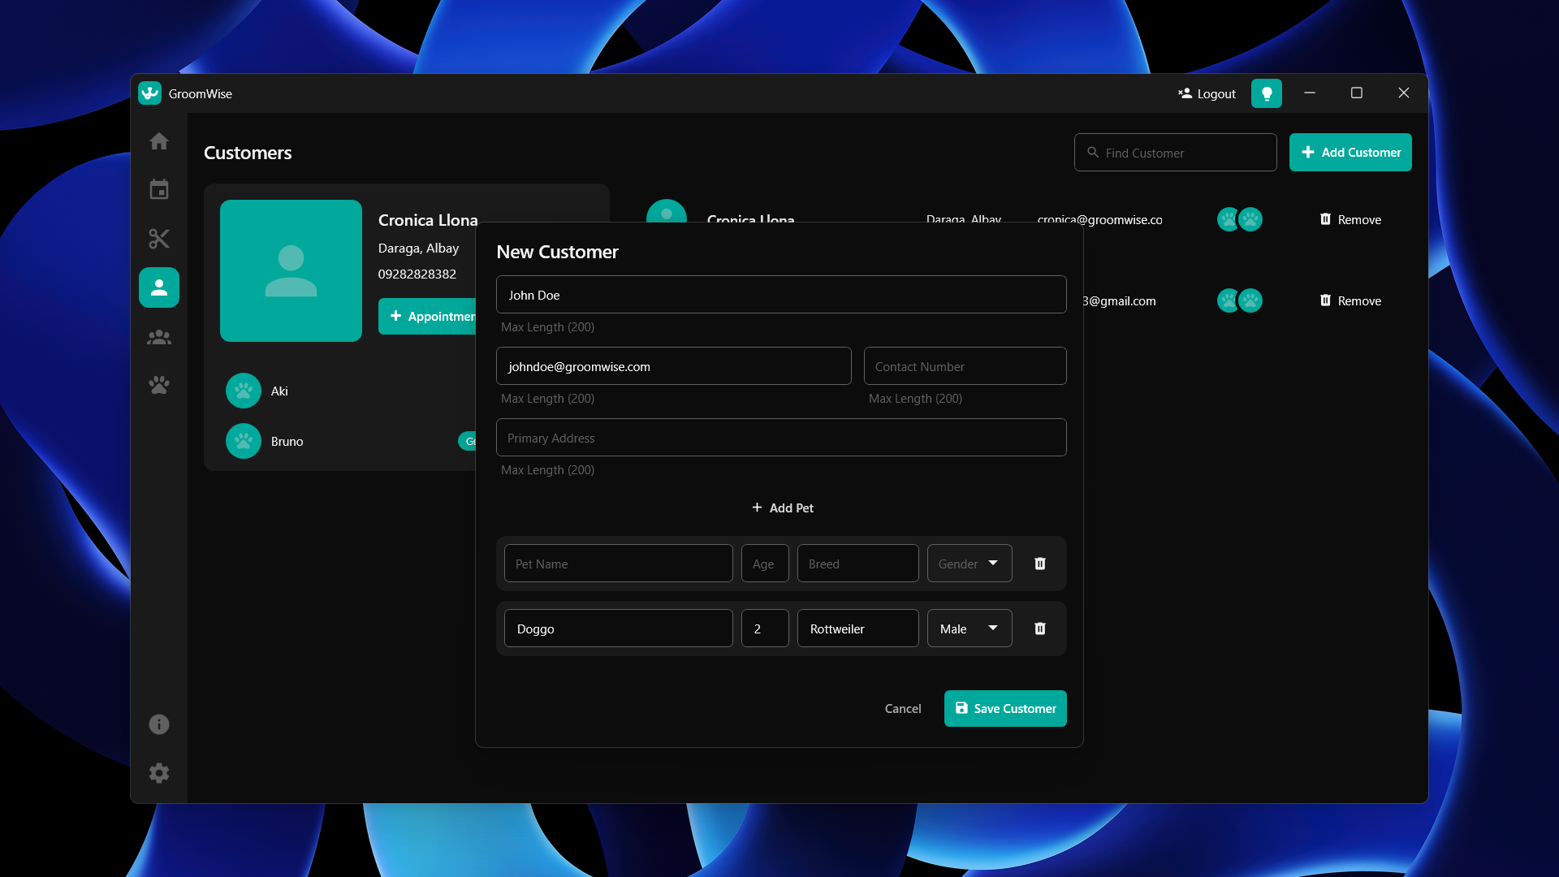The image size is (1559, 877).
Task: Open the Home page in sidebar
Action: point(159,141)
